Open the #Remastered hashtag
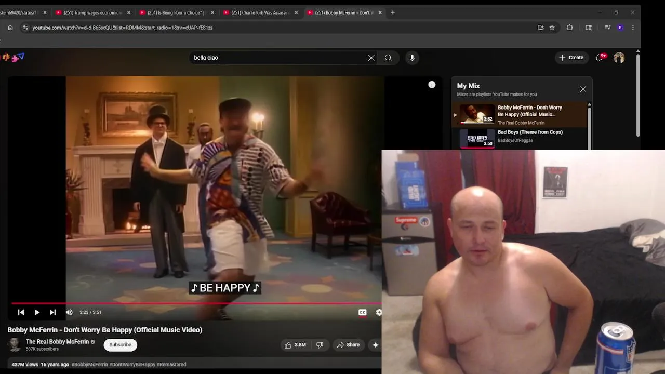Screen dimensions: 665x374 tap(171, 365)
